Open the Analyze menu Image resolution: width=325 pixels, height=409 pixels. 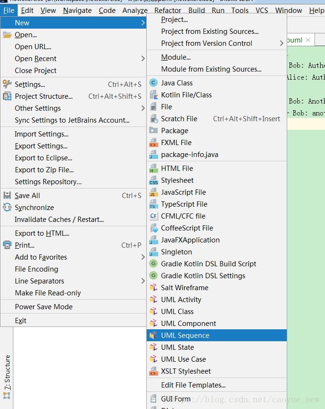tap(135, 10)
